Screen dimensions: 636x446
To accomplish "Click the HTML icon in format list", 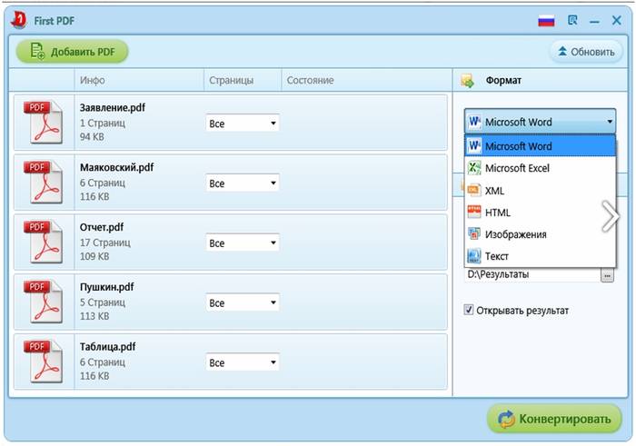I will [x=473, y=212].
